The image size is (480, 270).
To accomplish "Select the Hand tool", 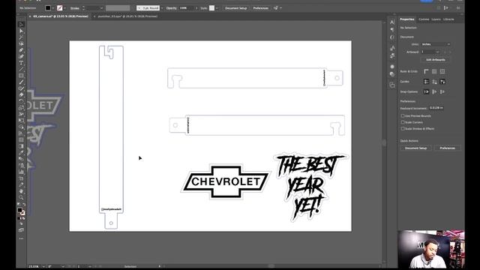I will [21, 190].
